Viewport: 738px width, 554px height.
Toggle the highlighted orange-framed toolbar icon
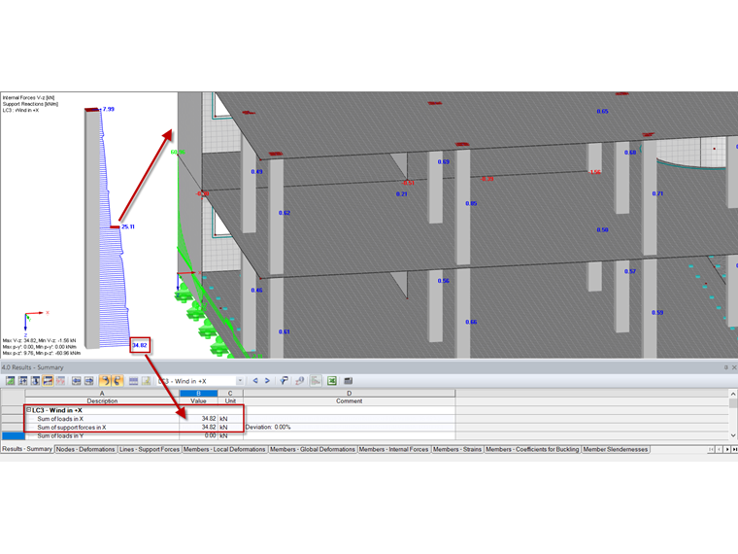click(x=48, y=381)
